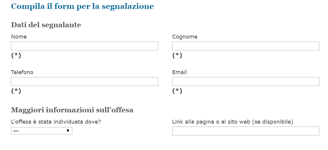The height and width of the screenshot is (150, 328).
Task: Click the required asterisk under Cognome
Action: [177, 55]
